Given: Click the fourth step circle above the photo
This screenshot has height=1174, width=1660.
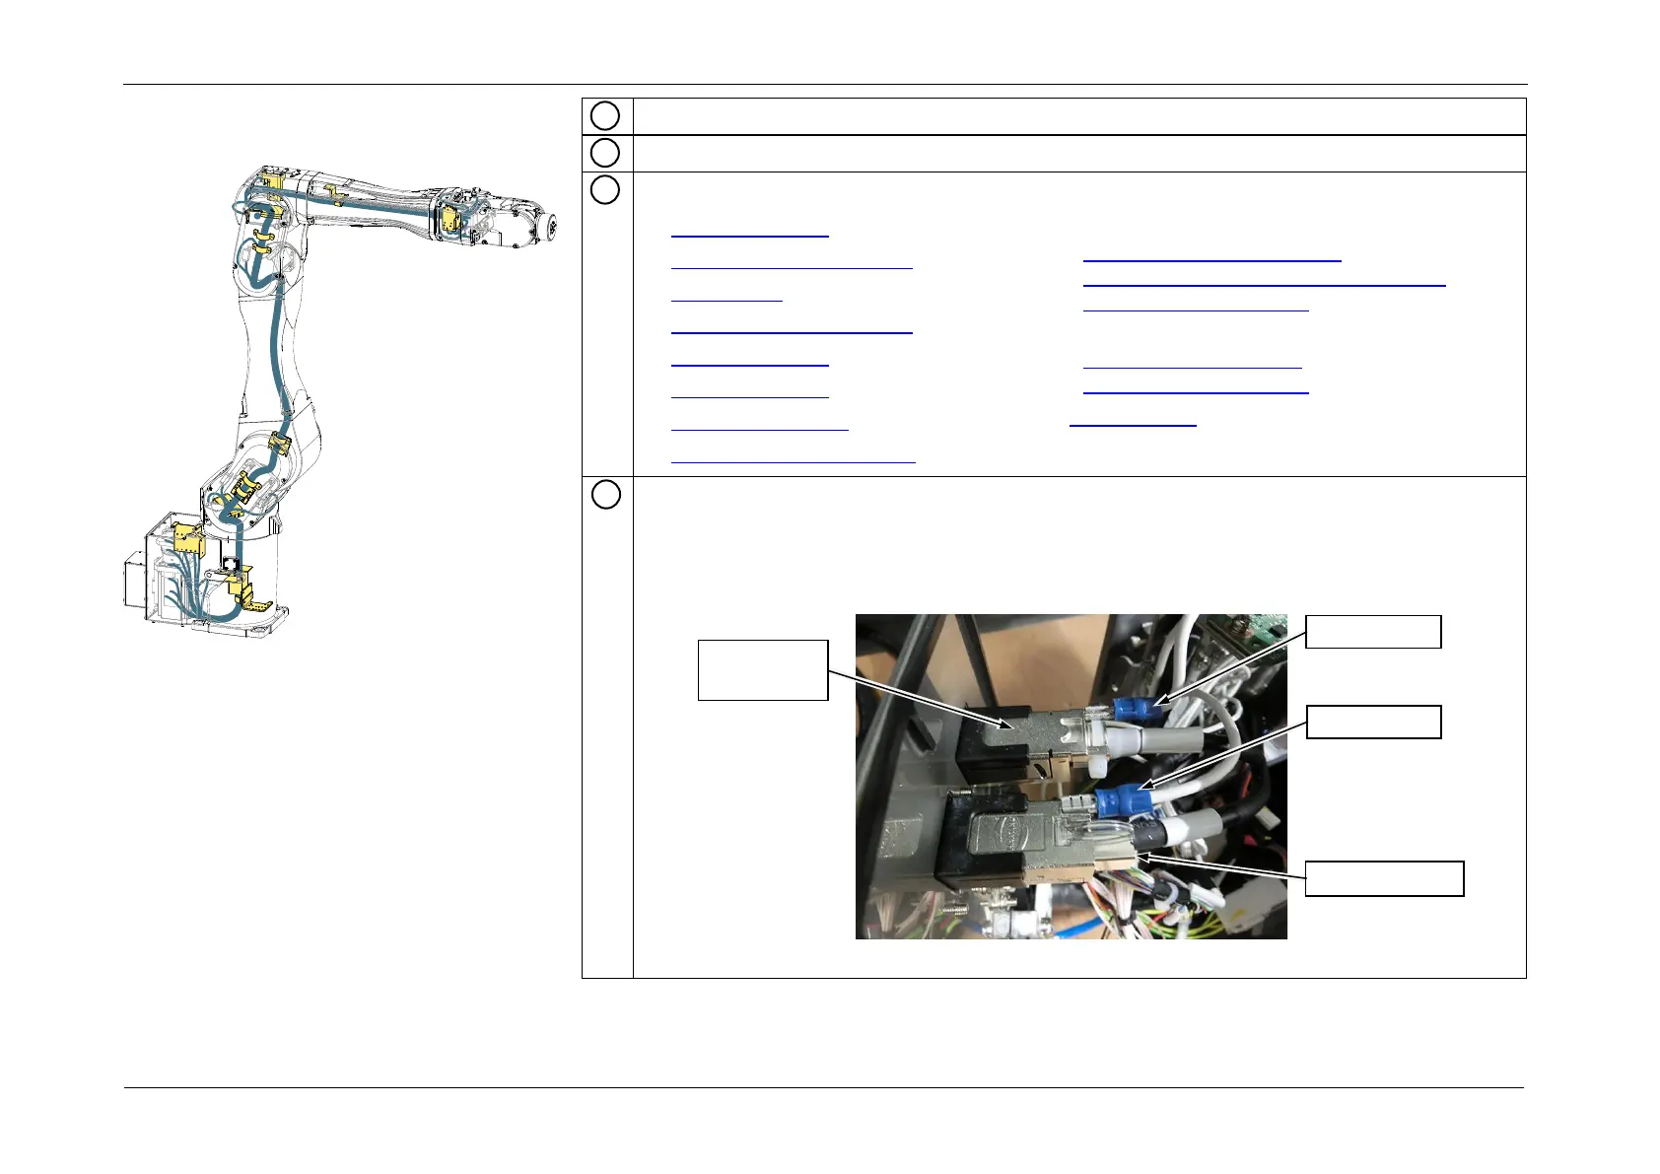Looking at the screenshot, I should [x=606, y=495].
